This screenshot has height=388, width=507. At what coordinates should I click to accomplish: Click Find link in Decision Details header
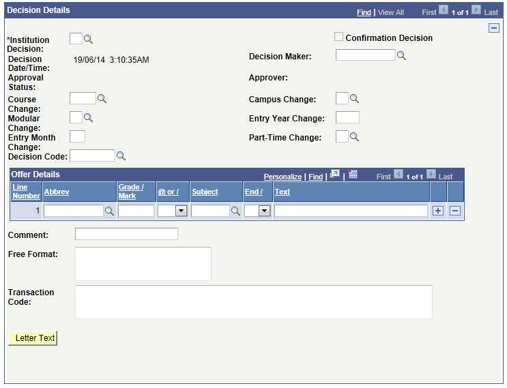click(x=364, y=12)
